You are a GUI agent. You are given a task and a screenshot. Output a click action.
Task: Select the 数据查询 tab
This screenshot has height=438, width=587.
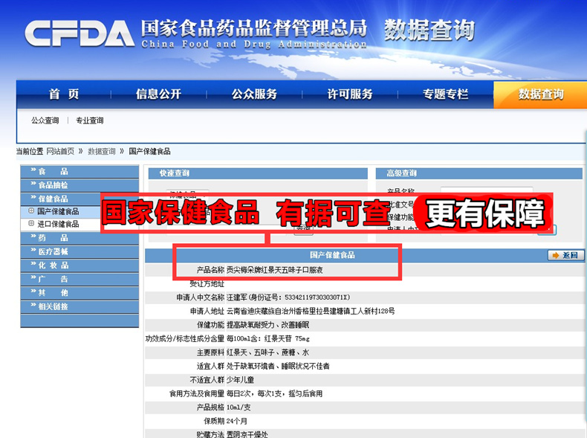540,94
